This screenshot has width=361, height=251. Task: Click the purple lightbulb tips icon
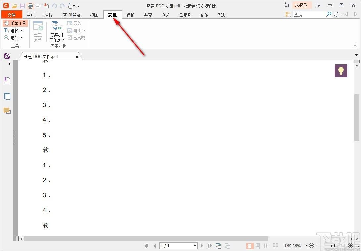pos(341,71)
